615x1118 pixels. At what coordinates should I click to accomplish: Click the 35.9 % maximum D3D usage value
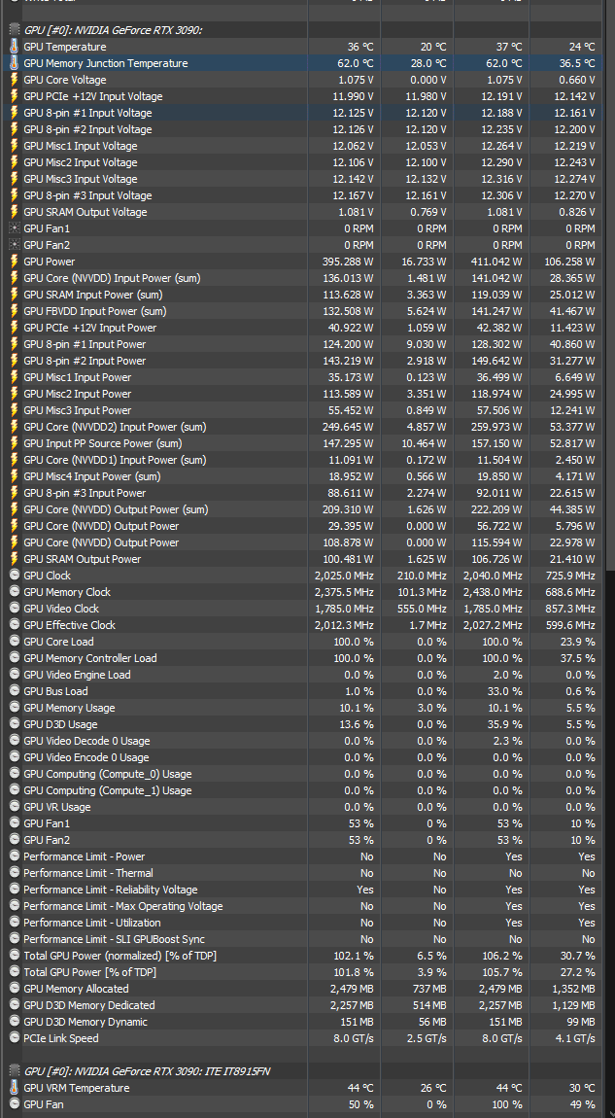[x=505, y=723]
